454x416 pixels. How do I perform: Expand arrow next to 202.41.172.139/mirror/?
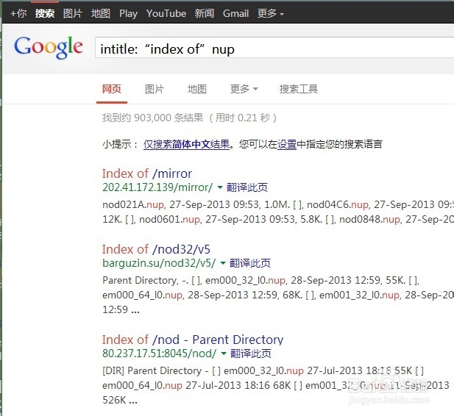[220, 187]
